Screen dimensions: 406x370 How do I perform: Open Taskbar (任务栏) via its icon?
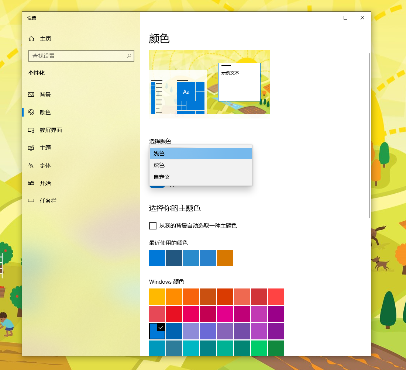coord(31,201)
